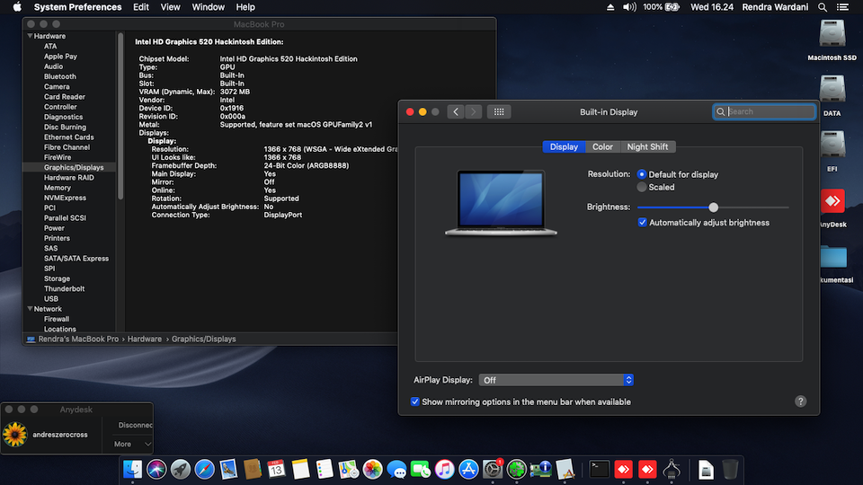The height and width of the screenshot is (485, 863).
Task: Click the System Report sidebar scrollbar
Action: coord(120,116)
